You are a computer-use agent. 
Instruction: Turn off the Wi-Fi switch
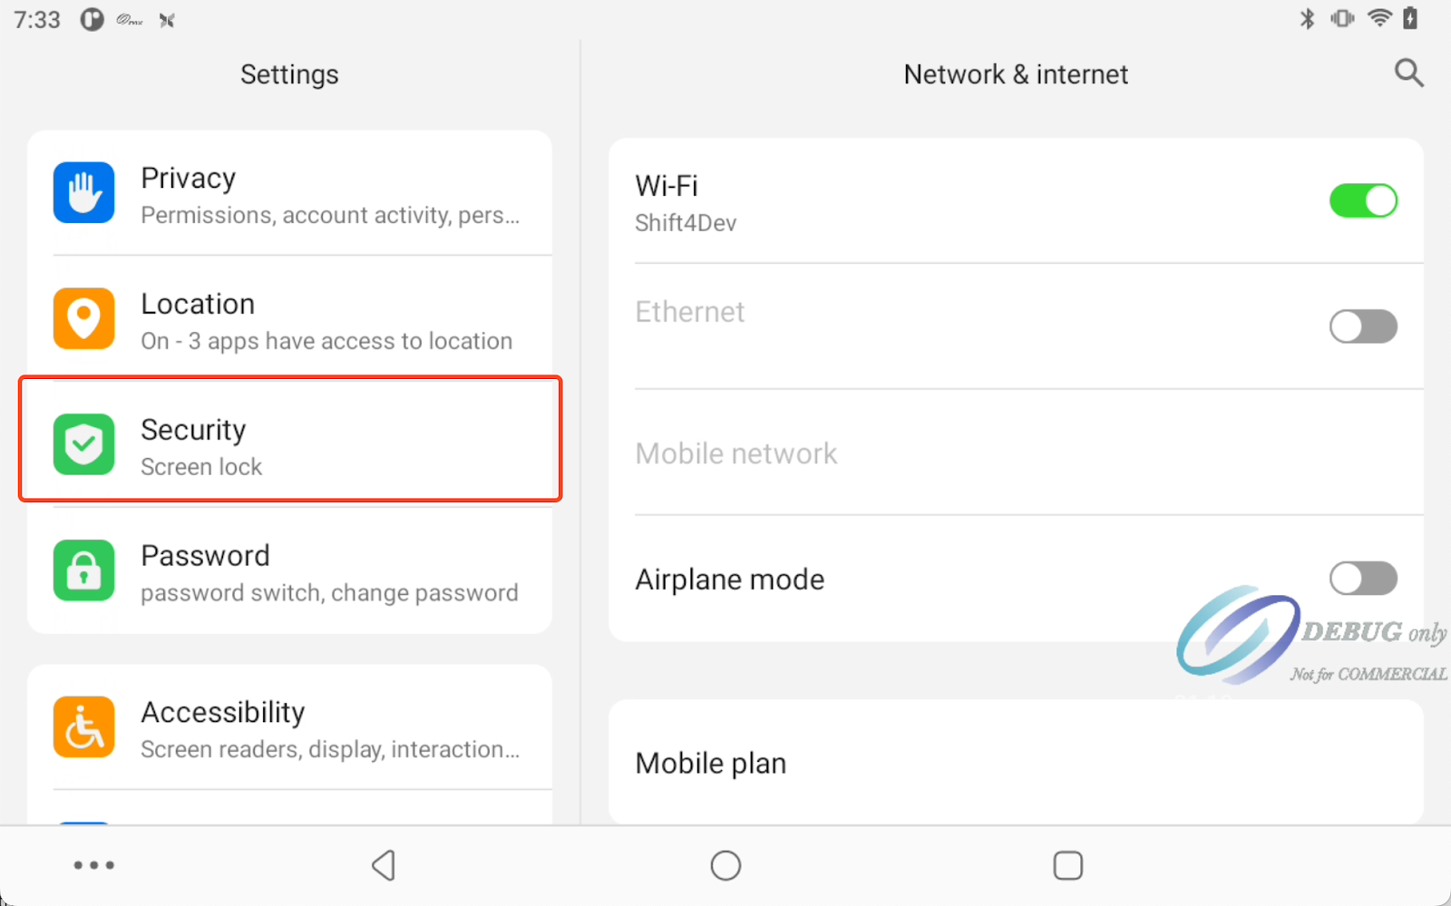(1362, 200)
